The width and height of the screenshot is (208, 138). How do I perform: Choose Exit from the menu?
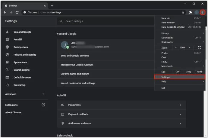[x=180, y=88]
